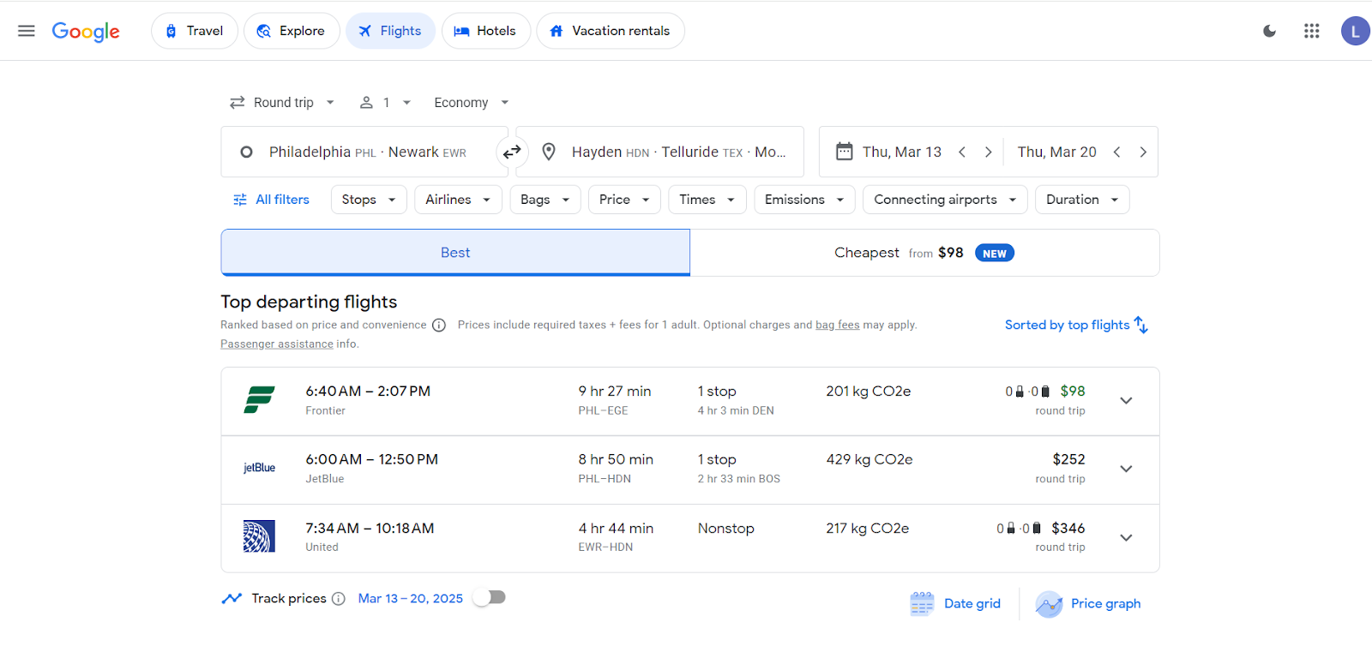Click the JetBlue airline logo

[259, 468]
